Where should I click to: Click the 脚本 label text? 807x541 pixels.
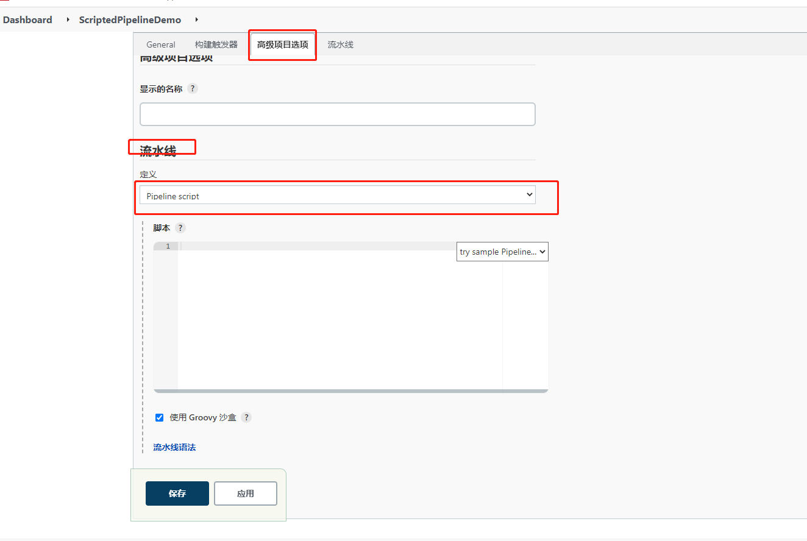pos(162,228)
